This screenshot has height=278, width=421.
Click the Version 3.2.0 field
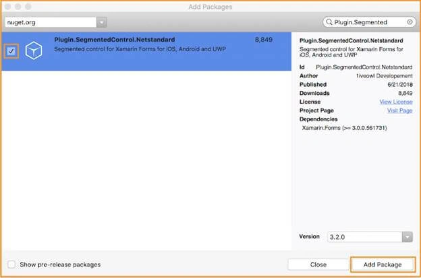coord(370,237)
